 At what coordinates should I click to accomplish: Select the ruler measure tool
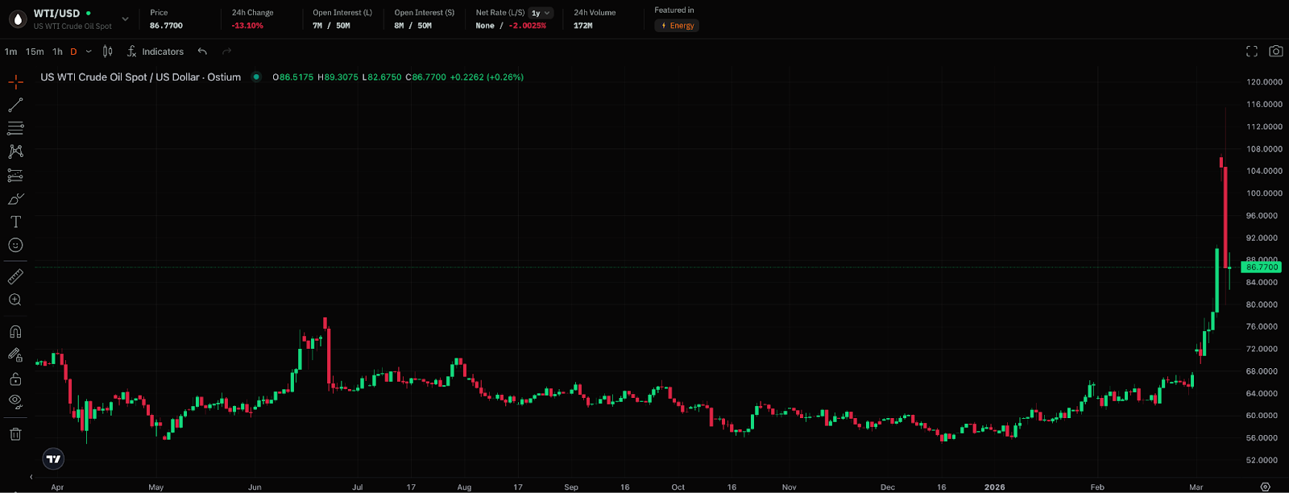tap(15, 276)
